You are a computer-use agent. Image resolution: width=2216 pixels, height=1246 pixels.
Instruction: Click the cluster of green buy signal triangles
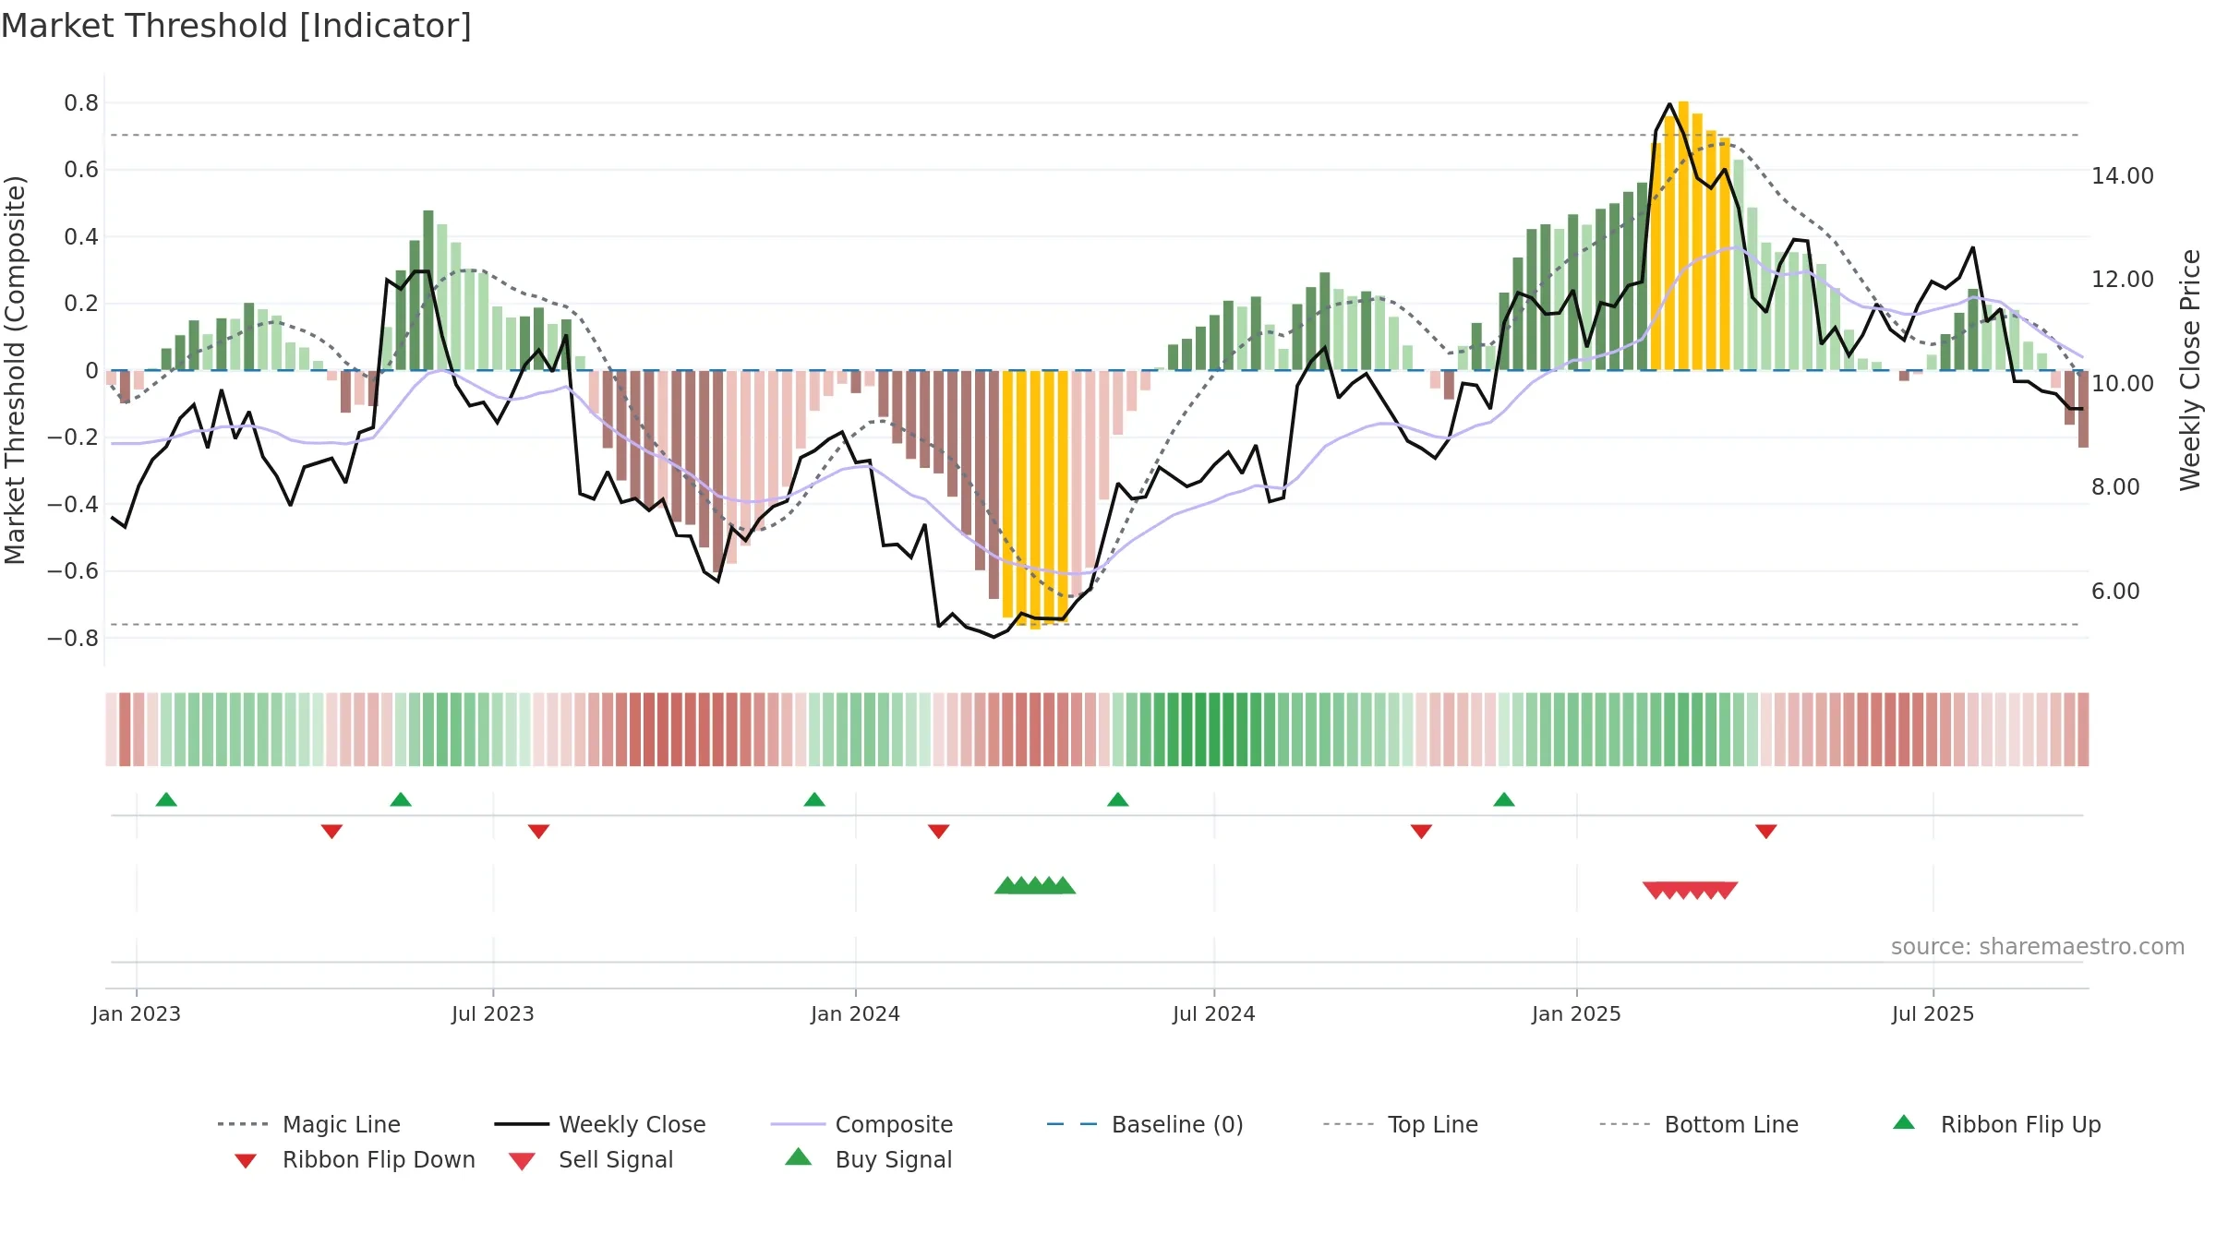point(1035,885)
